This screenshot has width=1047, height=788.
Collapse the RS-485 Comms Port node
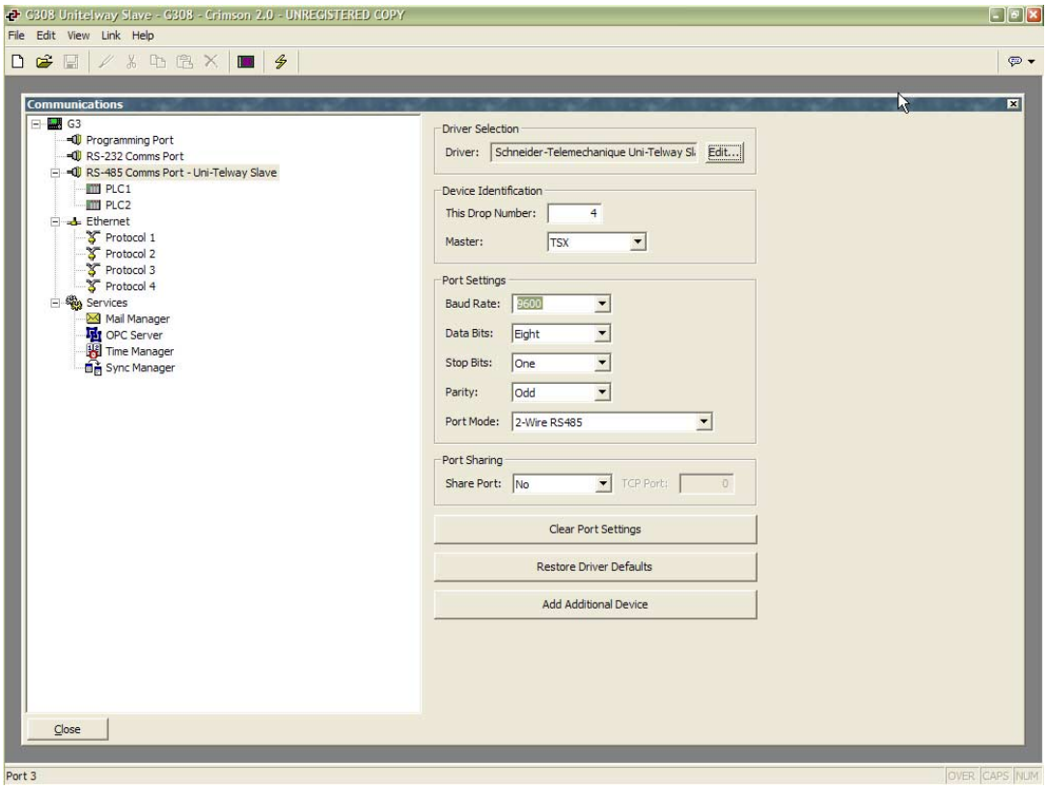coord(55,172)
